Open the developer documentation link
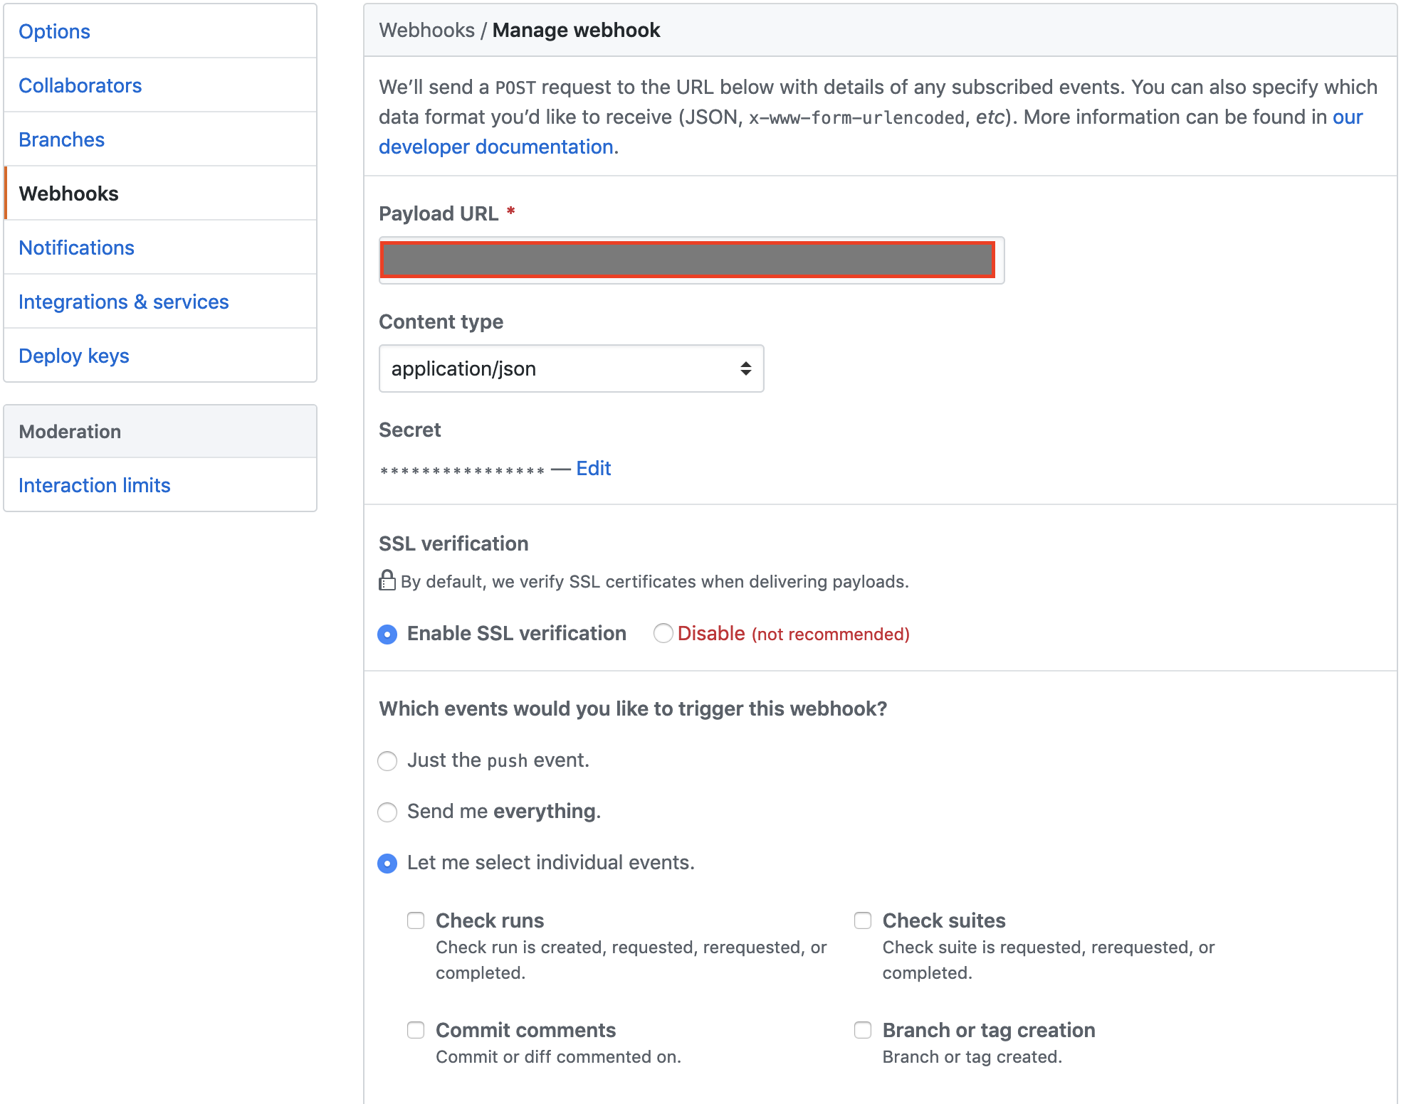 point(497,147)
